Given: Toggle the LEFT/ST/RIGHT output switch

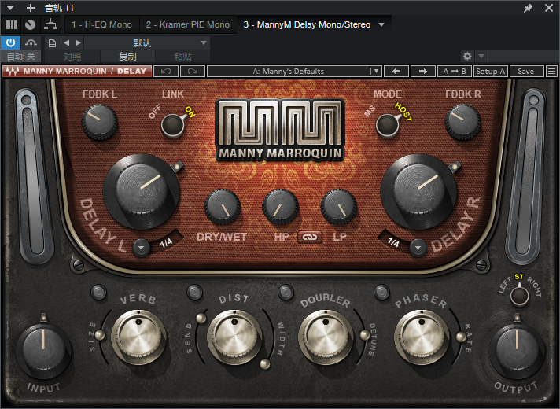Looking at the screenshot, I should click(519, 296).
